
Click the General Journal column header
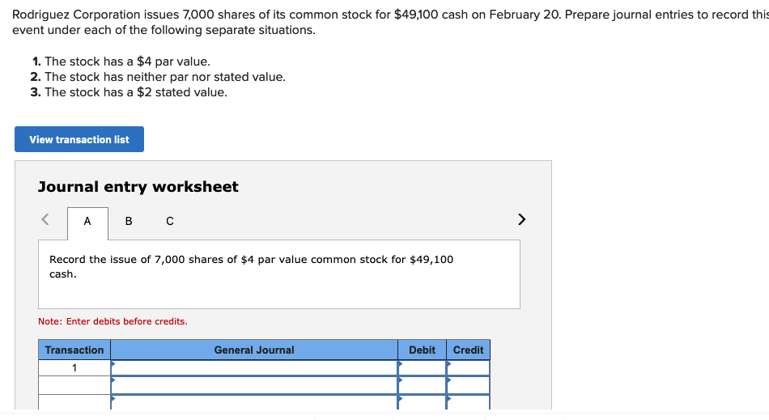254,350
